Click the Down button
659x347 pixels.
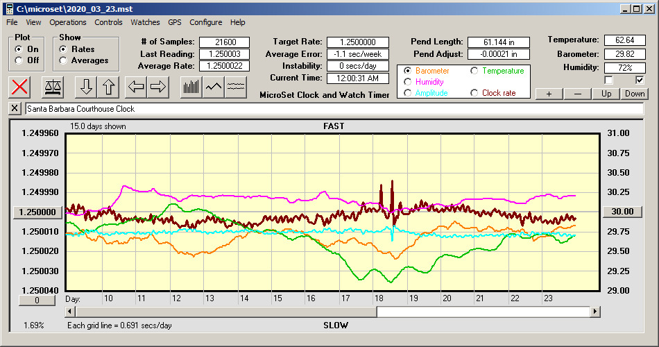(635, 94)
